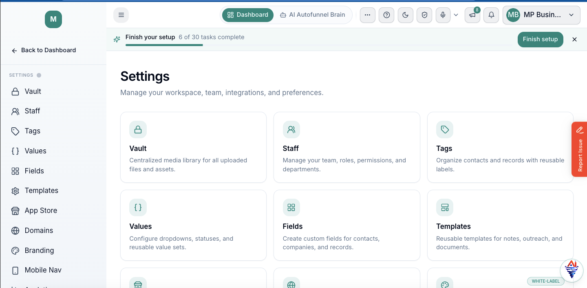Image resolution: width=587 pixels, height=288 pixels.
Task: Open App Store in the sidebar menu
Action: [53, 210]
